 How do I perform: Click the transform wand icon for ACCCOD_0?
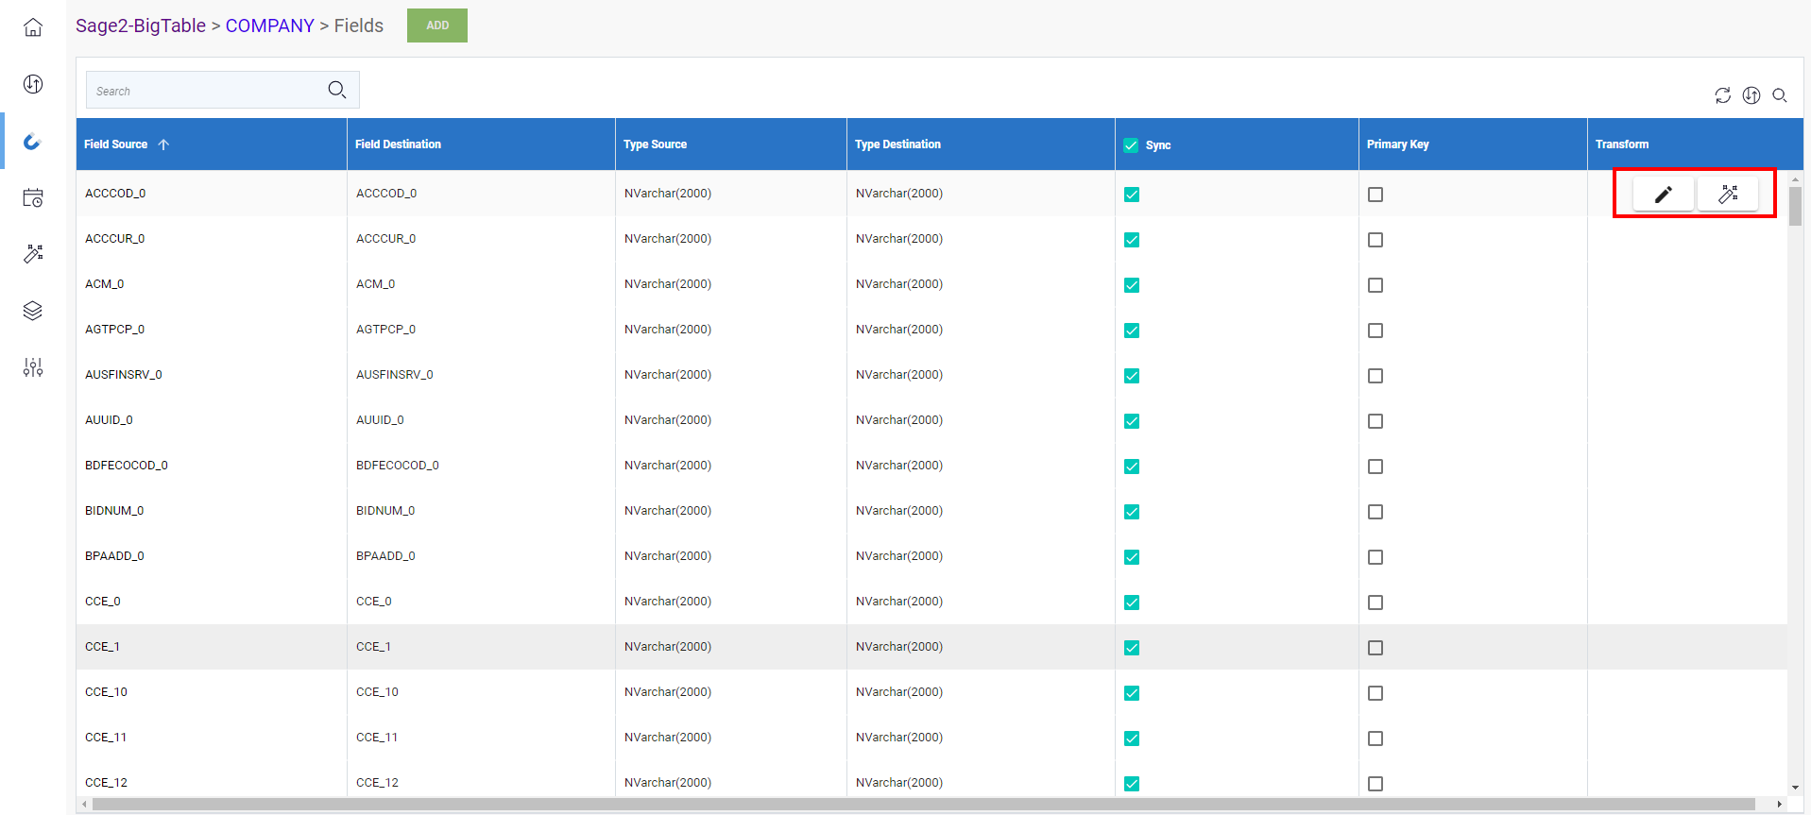pyautogui.click(x=1728, y=195)
